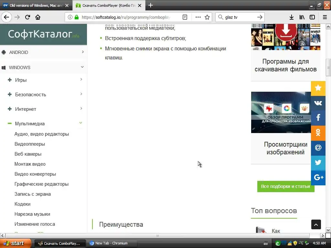
Task: Open page actions three-dots menu
Action: pos(198,17)
